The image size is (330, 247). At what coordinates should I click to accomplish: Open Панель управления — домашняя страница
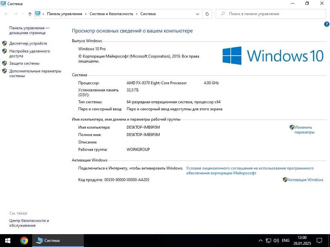point(29,31)
